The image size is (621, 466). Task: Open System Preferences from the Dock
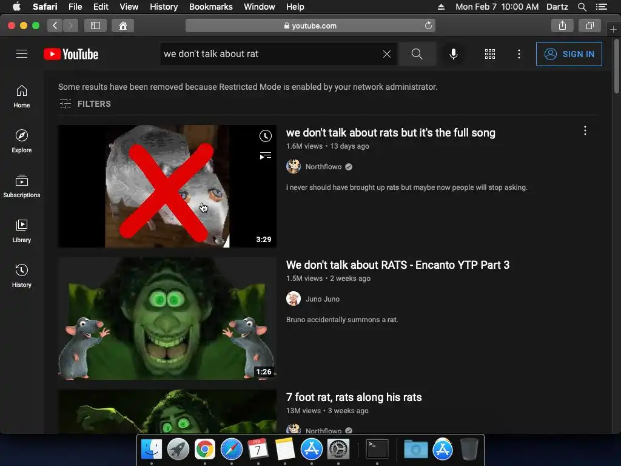pos(338,450)
